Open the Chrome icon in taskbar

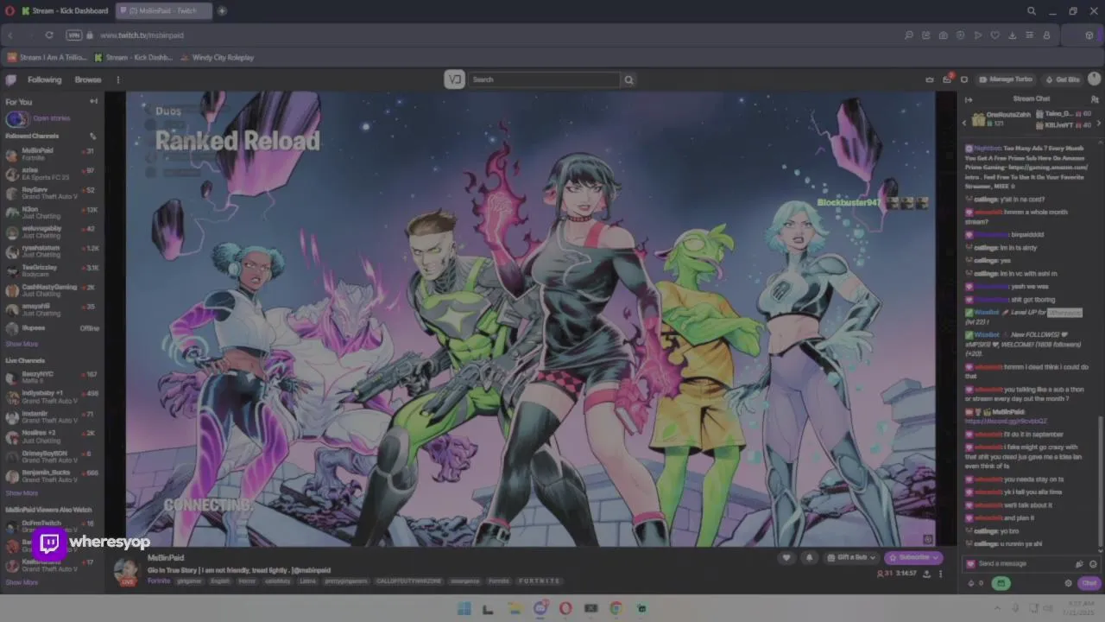[x=616, y=609]
